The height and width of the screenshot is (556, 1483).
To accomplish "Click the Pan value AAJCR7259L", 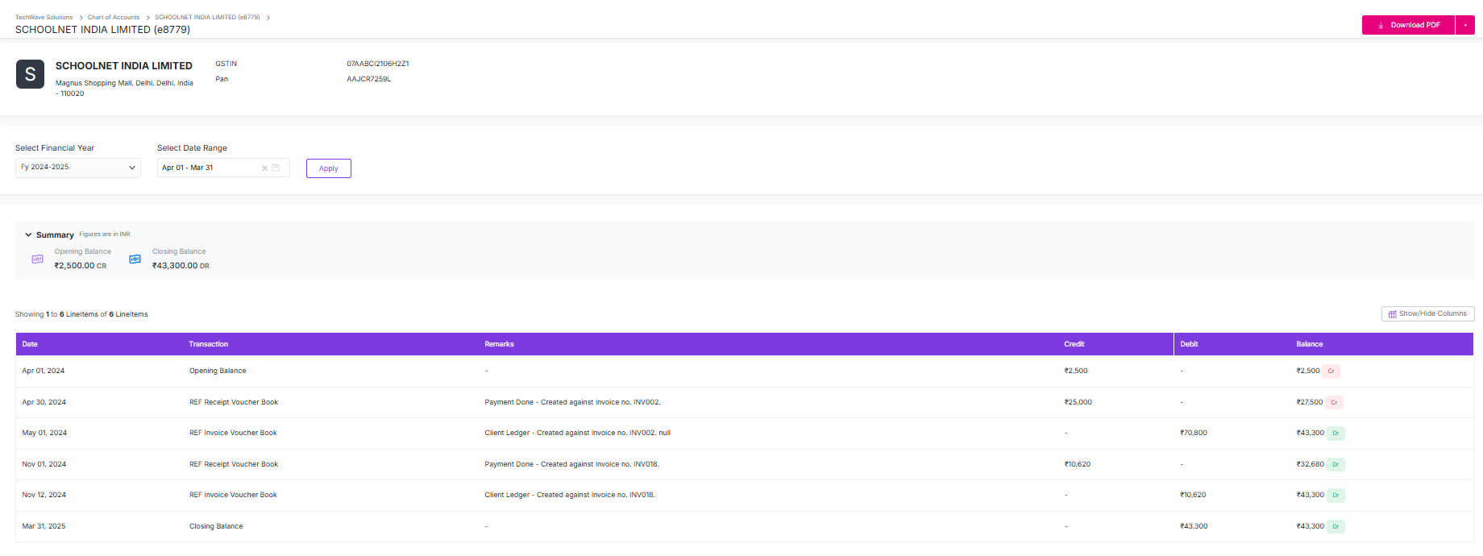I will [369, 79].
